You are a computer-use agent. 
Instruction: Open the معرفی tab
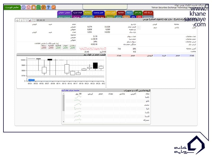[x=118, y=17]
